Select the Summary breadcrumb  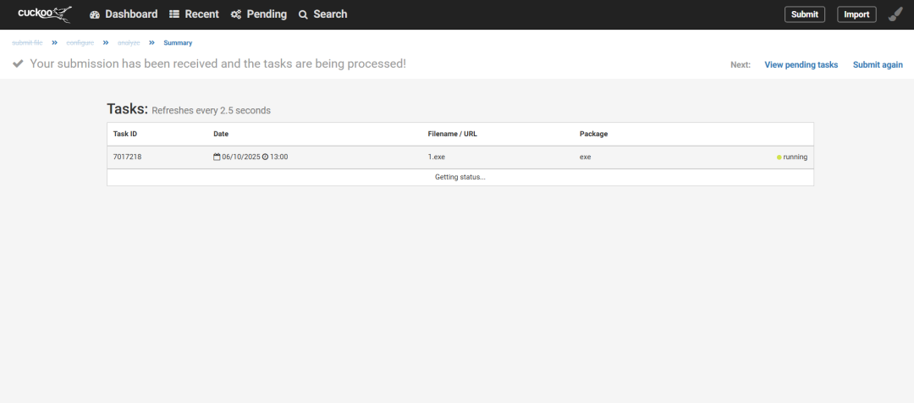point(178,42)
